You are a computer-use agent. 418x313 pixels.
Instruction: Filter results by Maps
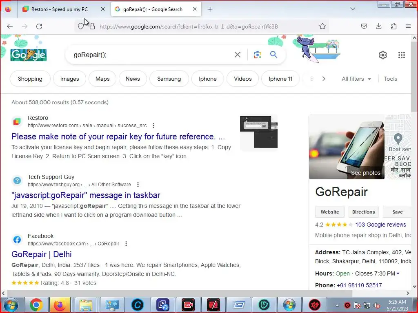point(102,79)
